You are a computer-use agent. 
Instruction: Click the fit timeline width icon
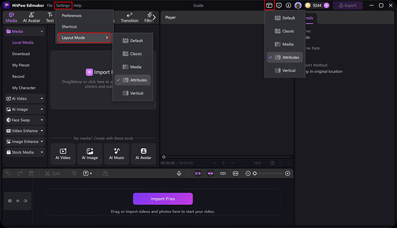235,173
